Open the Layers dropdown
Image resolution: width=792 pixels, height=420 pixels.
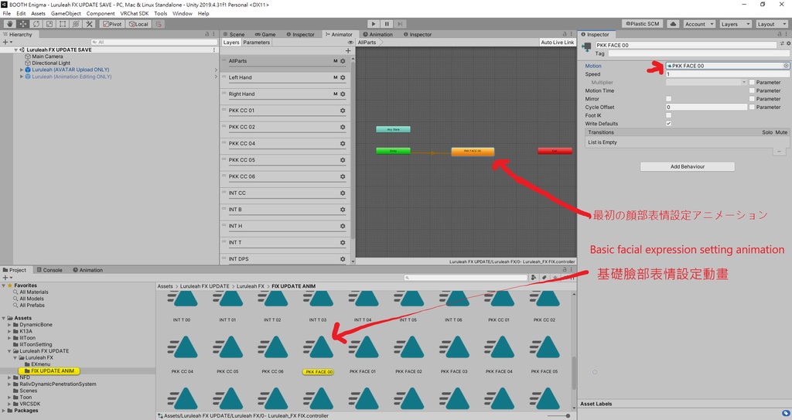click(x=735, y=24)
